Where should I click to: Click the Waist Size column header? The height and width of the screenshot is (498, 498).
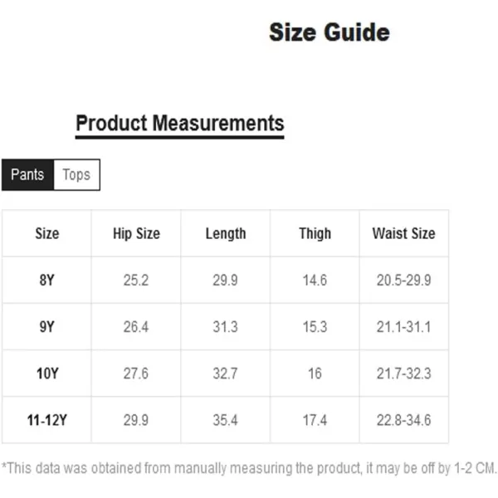403,233
